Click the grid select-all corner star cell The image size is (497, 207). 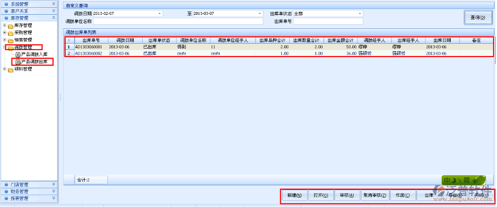(69, 40)
